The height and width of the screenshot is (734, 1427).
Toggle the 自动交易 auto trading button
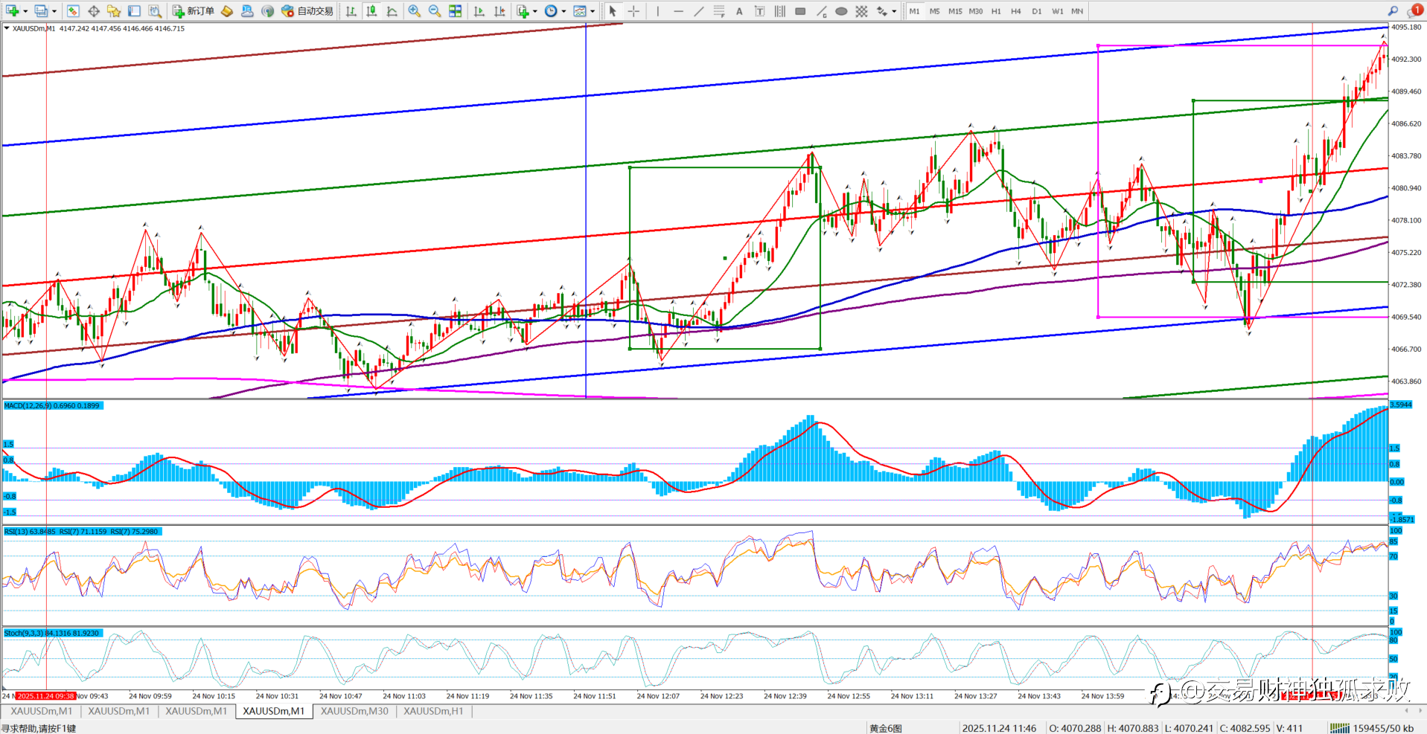tap(307, 11)
